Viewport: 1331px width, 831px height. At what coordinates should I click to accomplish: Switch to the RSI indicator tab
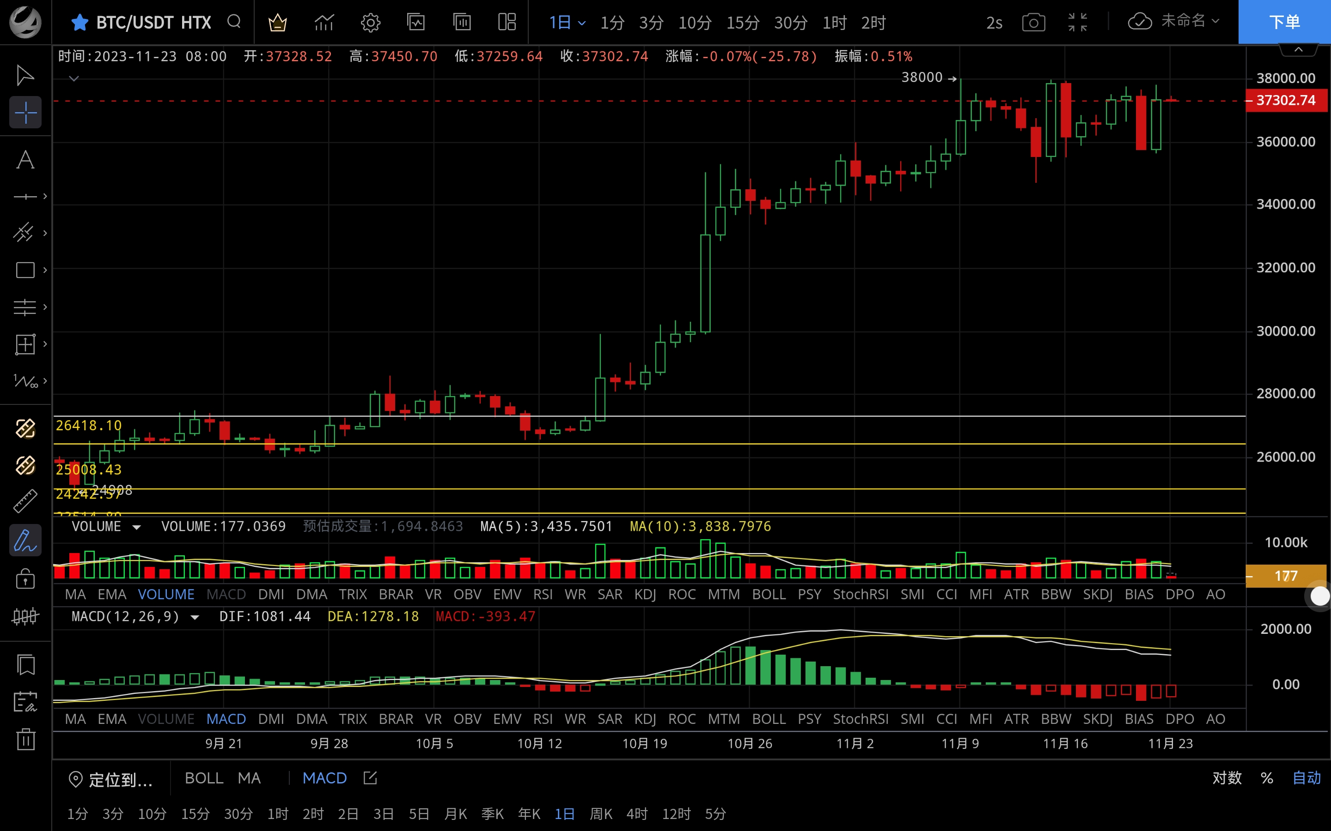[543, 594]
